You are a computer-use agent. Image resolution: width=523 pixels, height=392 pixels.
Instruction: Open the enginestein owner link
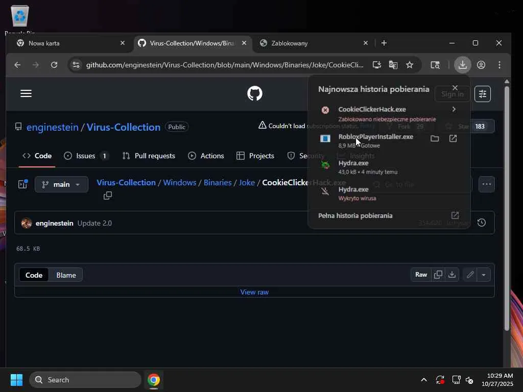(x=53, y=127)
